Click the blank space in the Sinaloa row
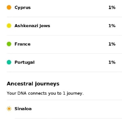This screenshot has width=122, height=120. coord(76,109)
